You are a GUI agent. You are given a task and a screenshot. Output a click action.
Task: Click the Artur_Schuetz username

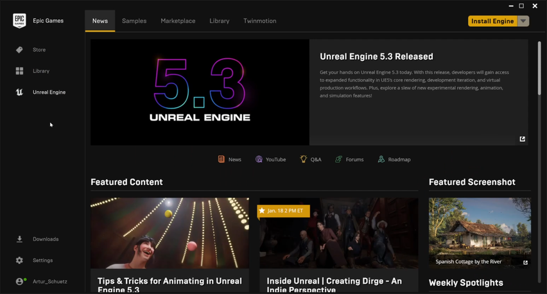point(50,281)
